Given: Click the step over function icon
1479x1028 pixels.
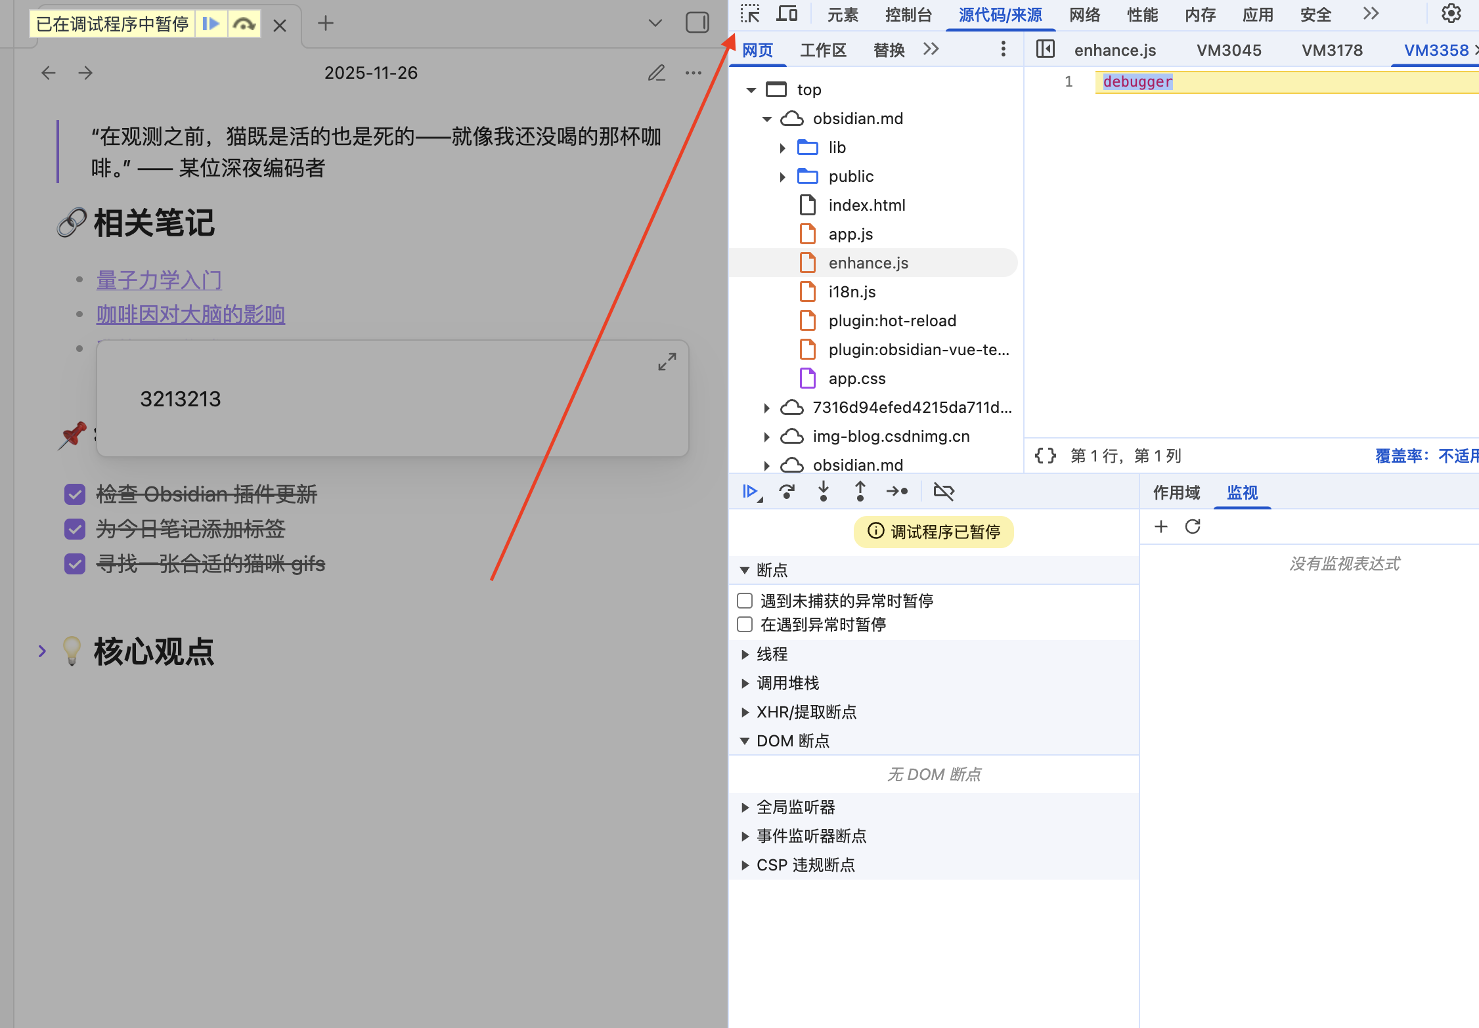Looking at the screenshot, I should click(786, 491).
